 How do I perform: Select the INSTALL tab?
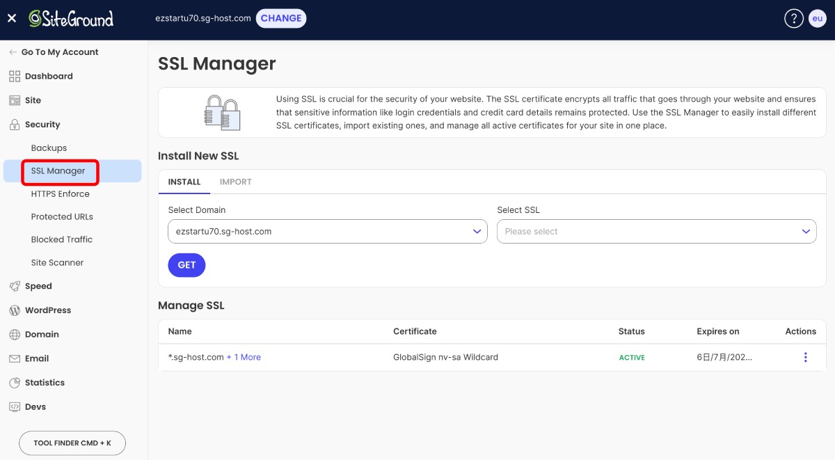pos(184,182)
